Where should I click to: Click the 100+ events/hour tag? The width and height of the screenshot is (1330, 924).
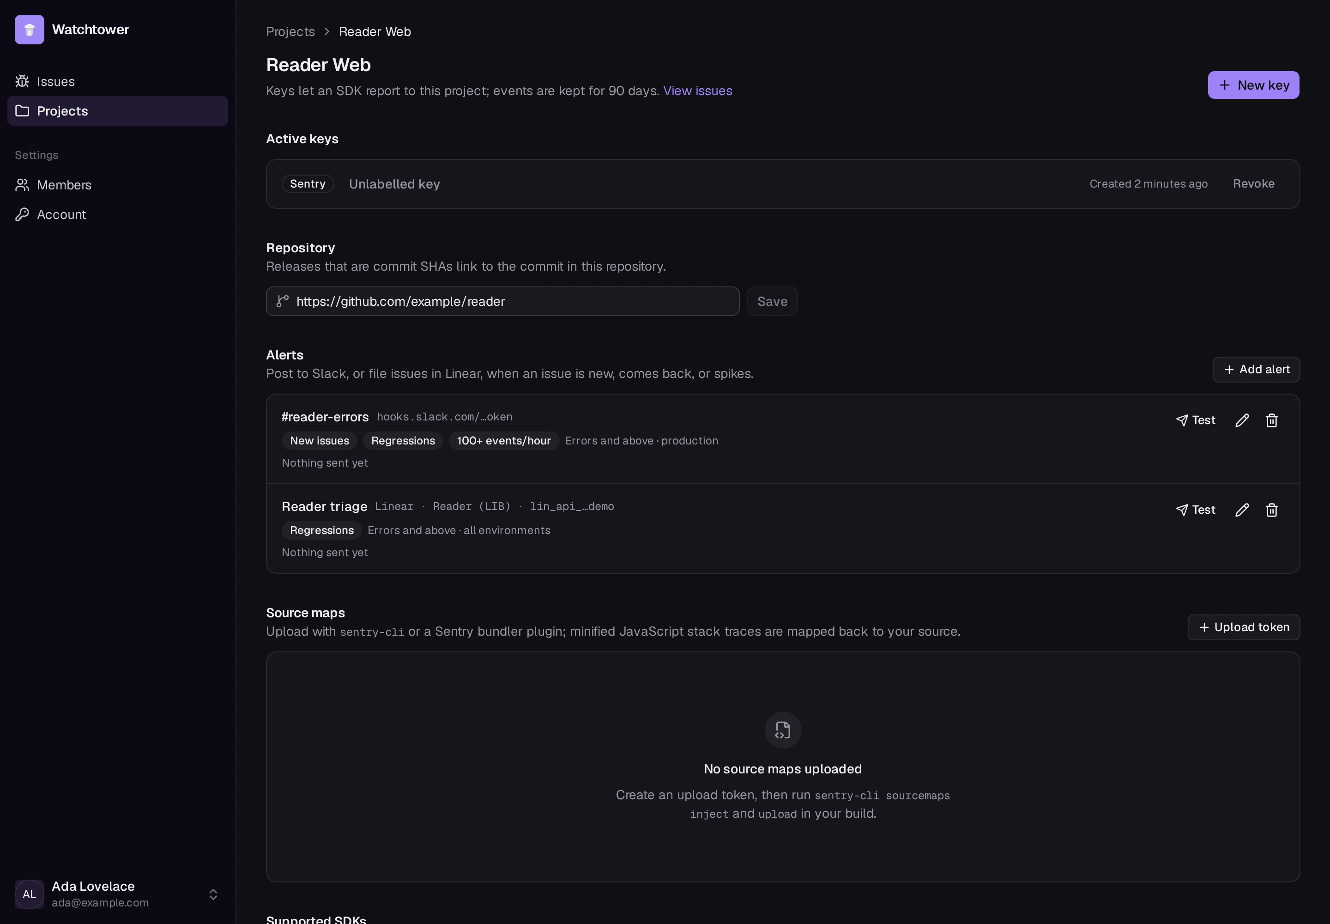(504, 441)
